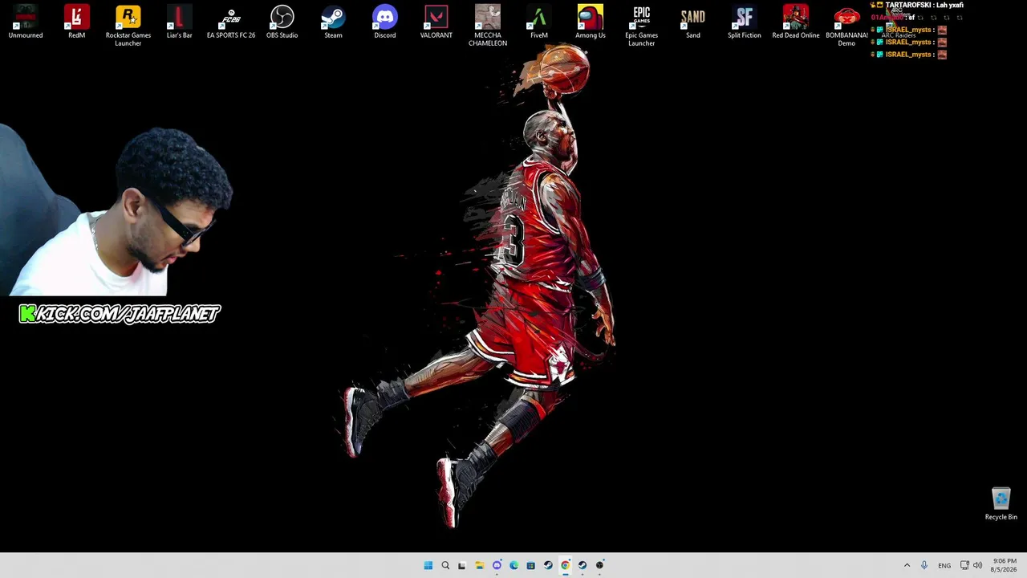Select the Among Us desktop icon
The image size is (1027, 578).
pyautogui.click(x=591, y=22)
